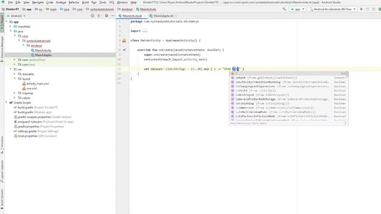Viewport: 381px width, 214px height.
Task: Click the Collapse All icon in Project panel
Action: 99,16
